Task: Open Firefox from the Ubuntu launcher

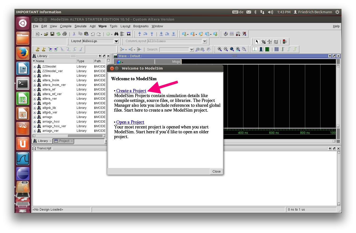Action: tap(23, 53)
